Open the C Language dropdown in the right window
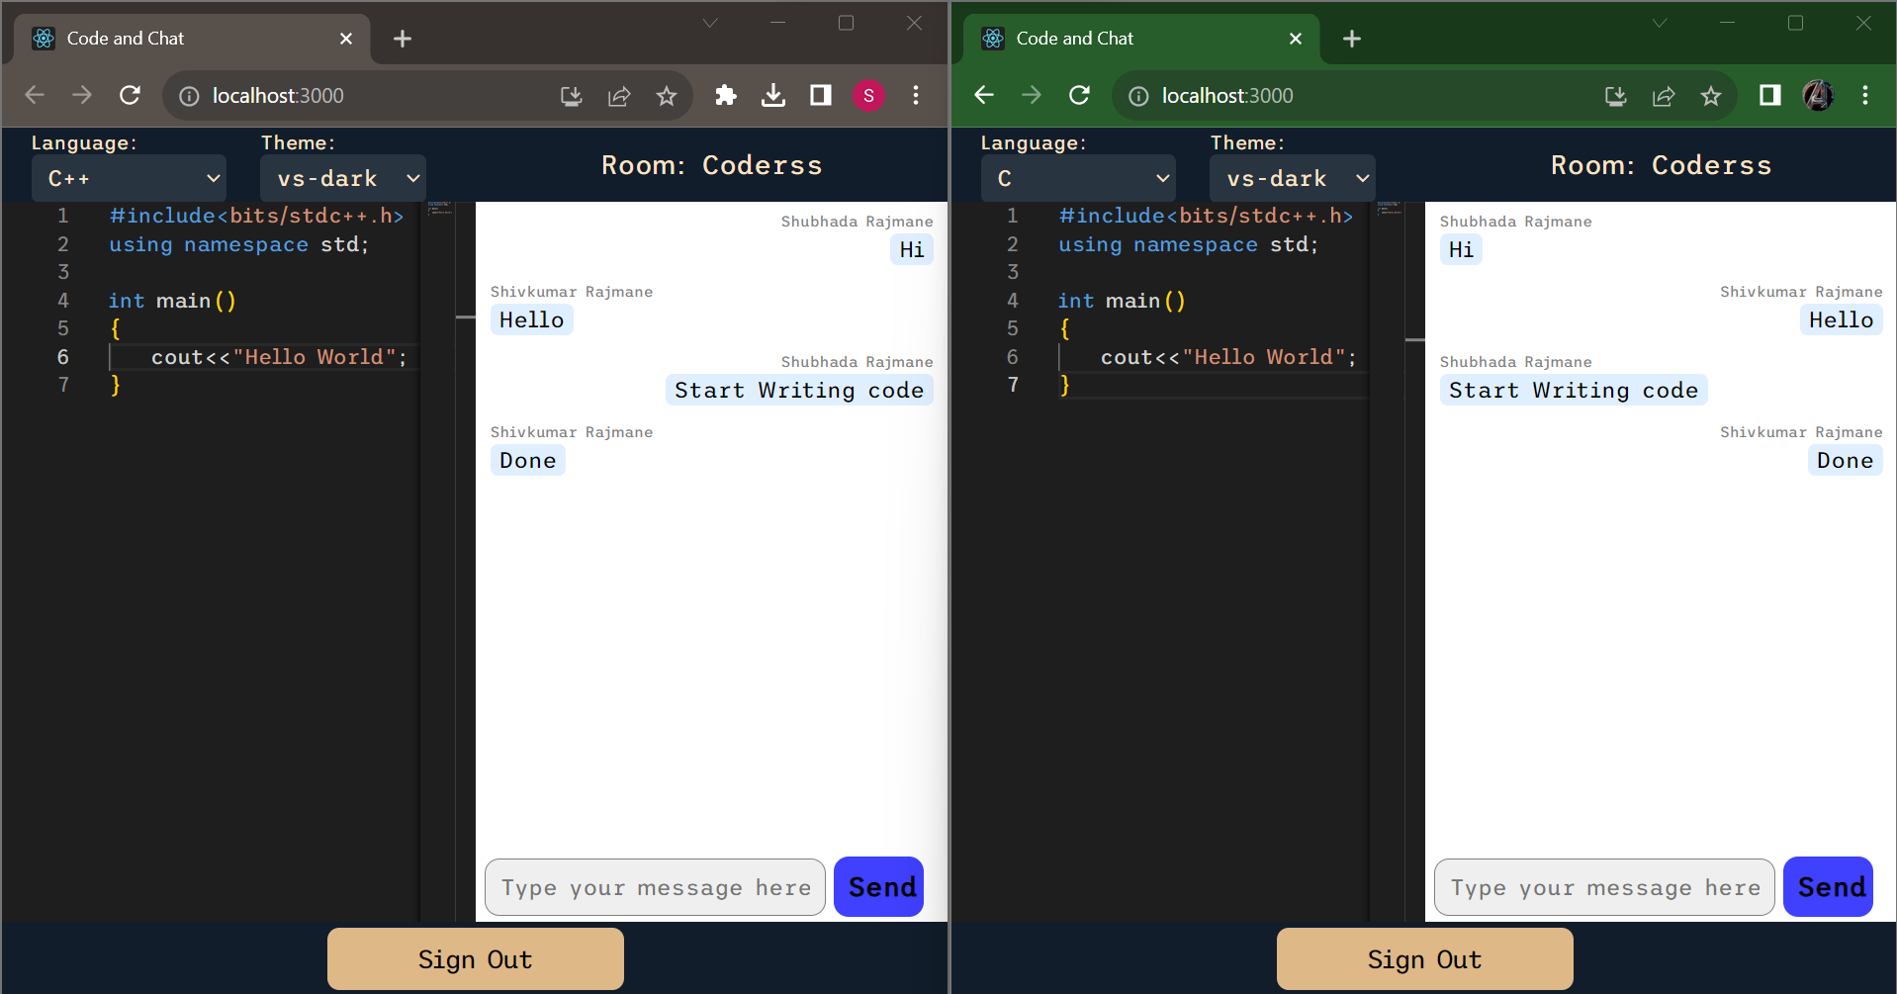The width and height of the screenshot is (1897, 994). click(x=1078, y=178)
